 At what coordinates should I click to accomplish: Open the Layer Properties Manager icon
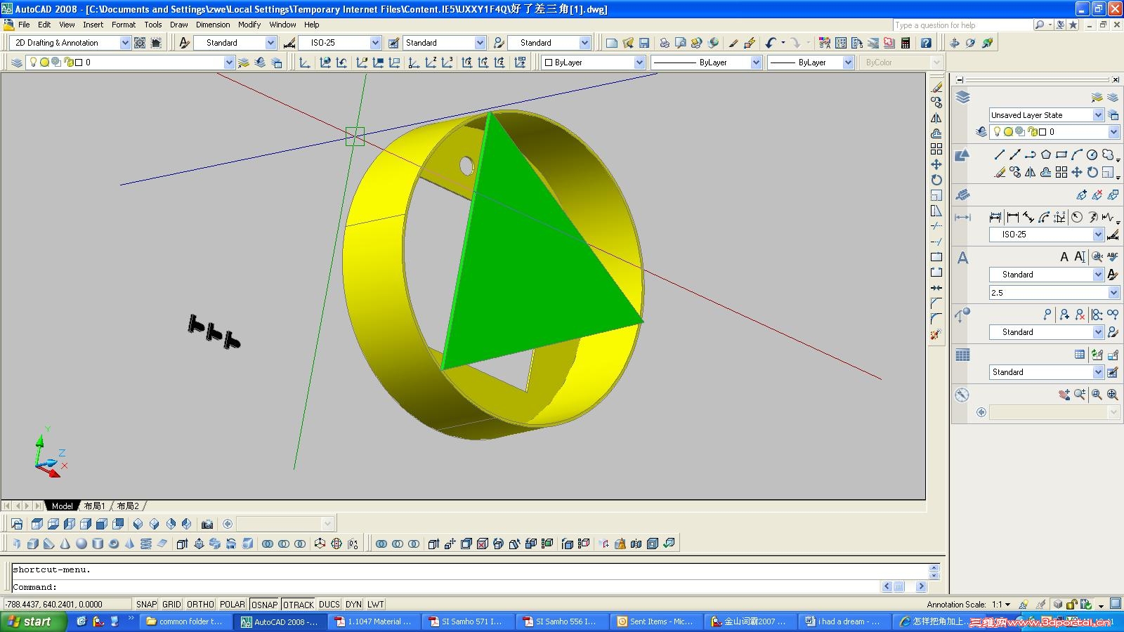tap(17, 62)
